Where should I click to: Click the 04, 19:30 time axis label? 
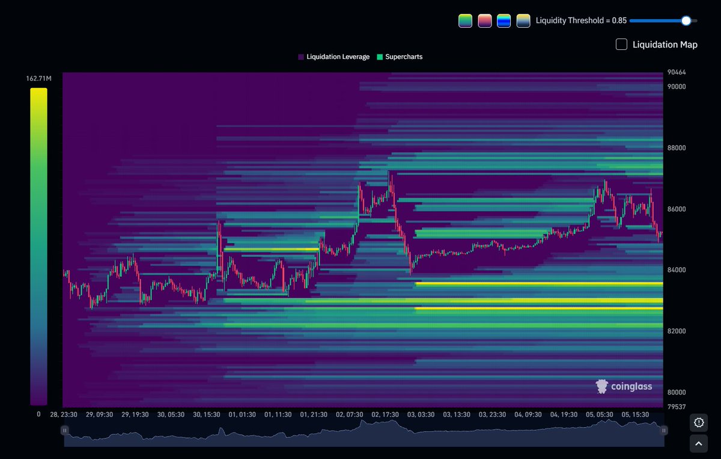coord(564,414)
